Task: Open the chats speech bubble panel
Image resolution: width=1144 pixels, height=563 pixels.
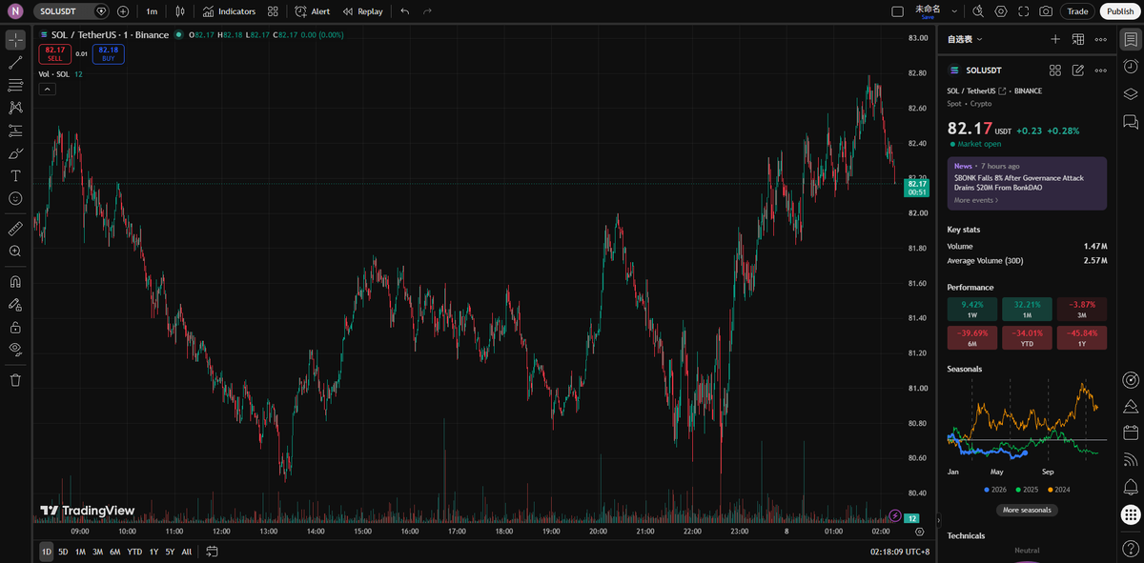Action: 1131,121
